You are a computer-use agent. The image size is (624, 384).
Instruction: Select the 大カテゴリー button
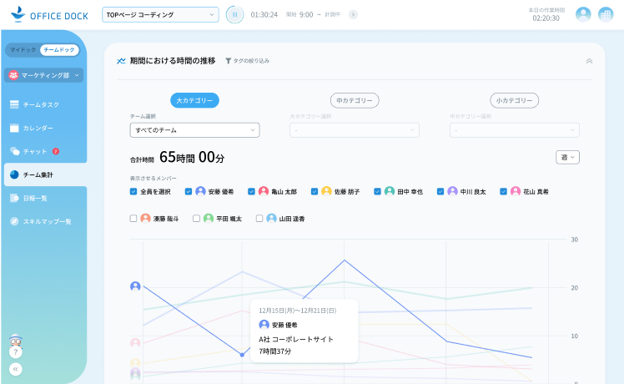[x=194, y=100]
